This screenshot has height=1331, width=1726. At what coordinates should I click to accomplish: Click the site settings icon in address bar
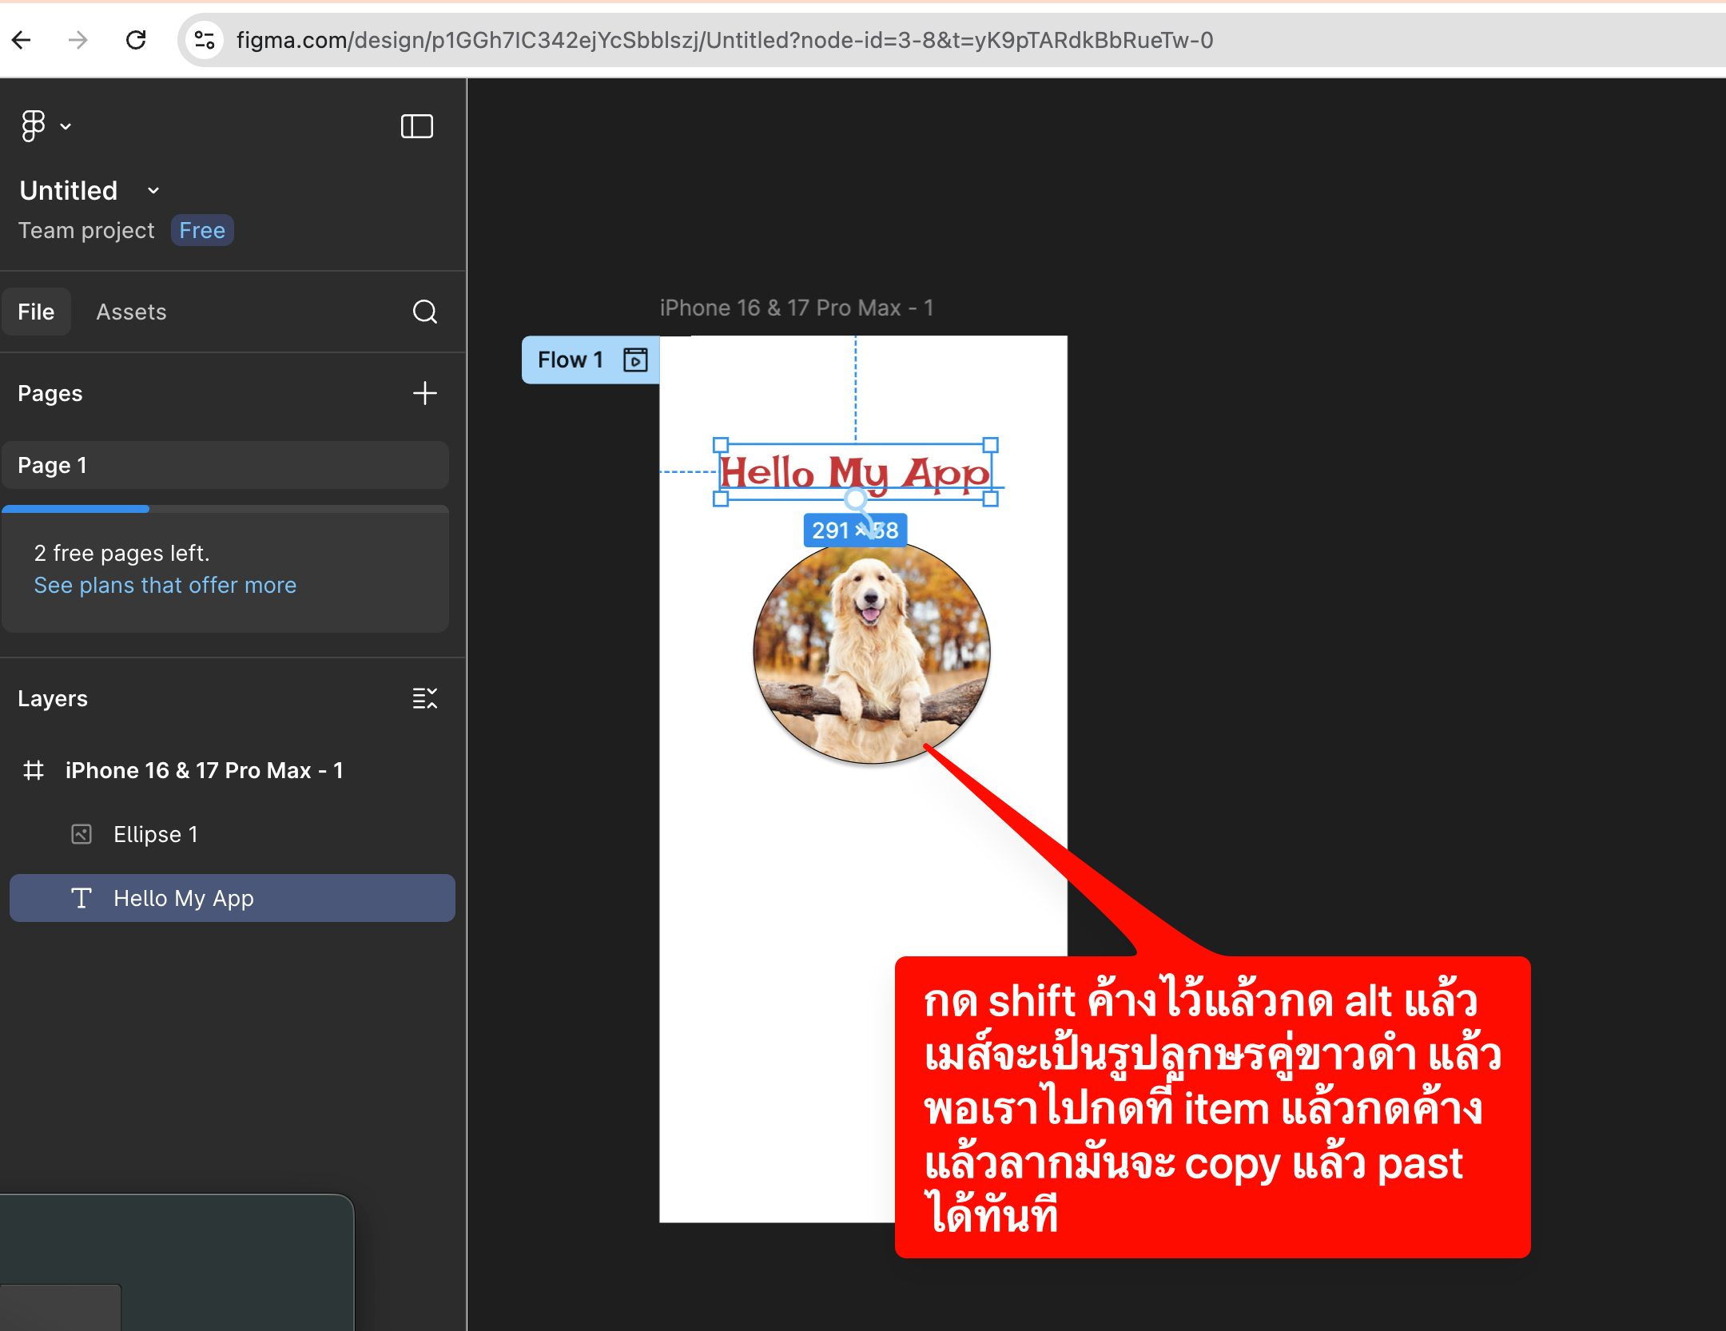(205, 40)
